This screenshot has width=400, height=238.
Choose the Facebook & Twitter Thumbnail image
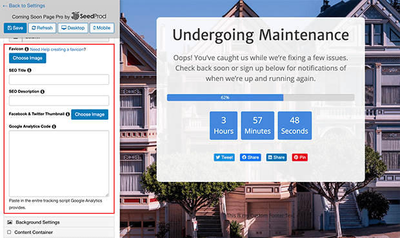(90, 114)
